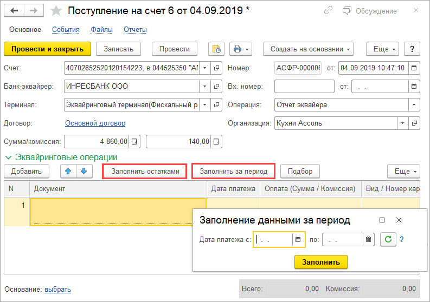Click the Документ column header
Screen dimensions: 430x302
pos(118,189)
